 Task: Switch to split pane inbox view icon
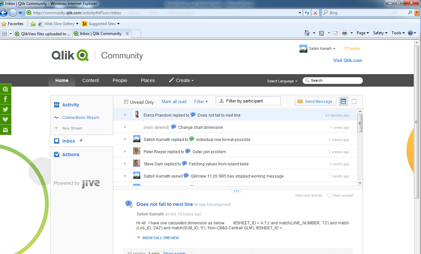coord(343,101)
